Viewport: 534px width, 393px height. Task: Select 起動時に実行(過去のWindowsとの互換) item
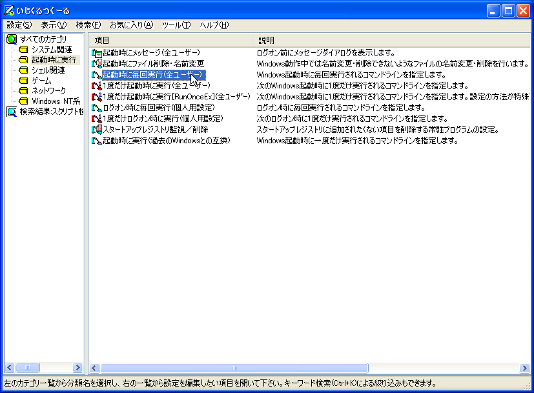[167, 141]
